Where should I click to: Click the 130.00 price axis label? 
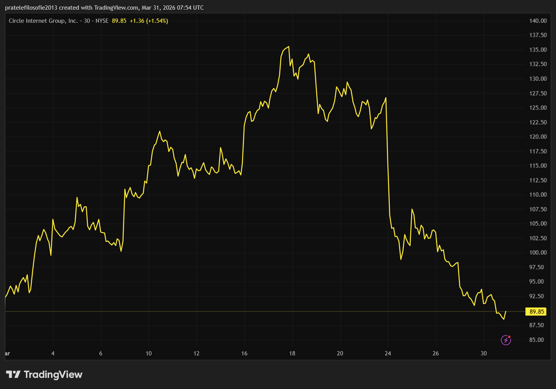tap(538, 79)
